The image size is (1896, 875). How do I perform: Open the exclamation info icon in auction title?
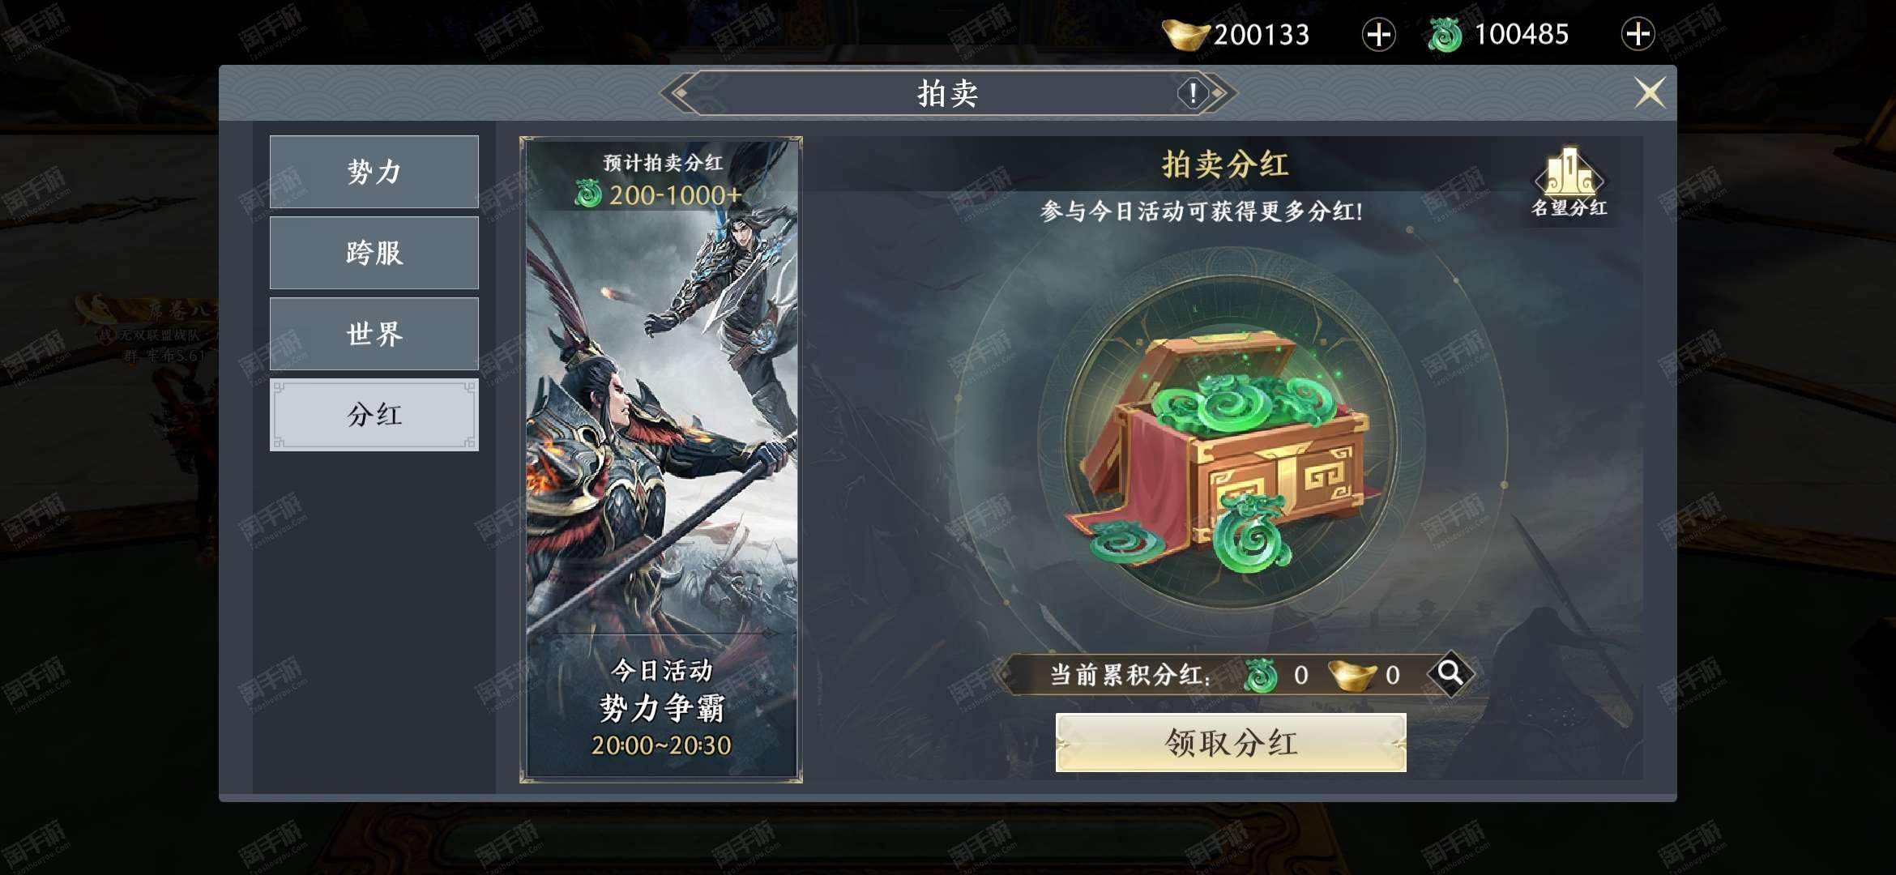coord(1193,93)
